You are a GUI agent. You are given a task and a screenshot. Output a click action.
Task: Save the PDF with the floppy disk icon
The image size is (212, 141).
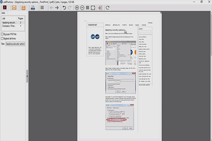(23, 8)
